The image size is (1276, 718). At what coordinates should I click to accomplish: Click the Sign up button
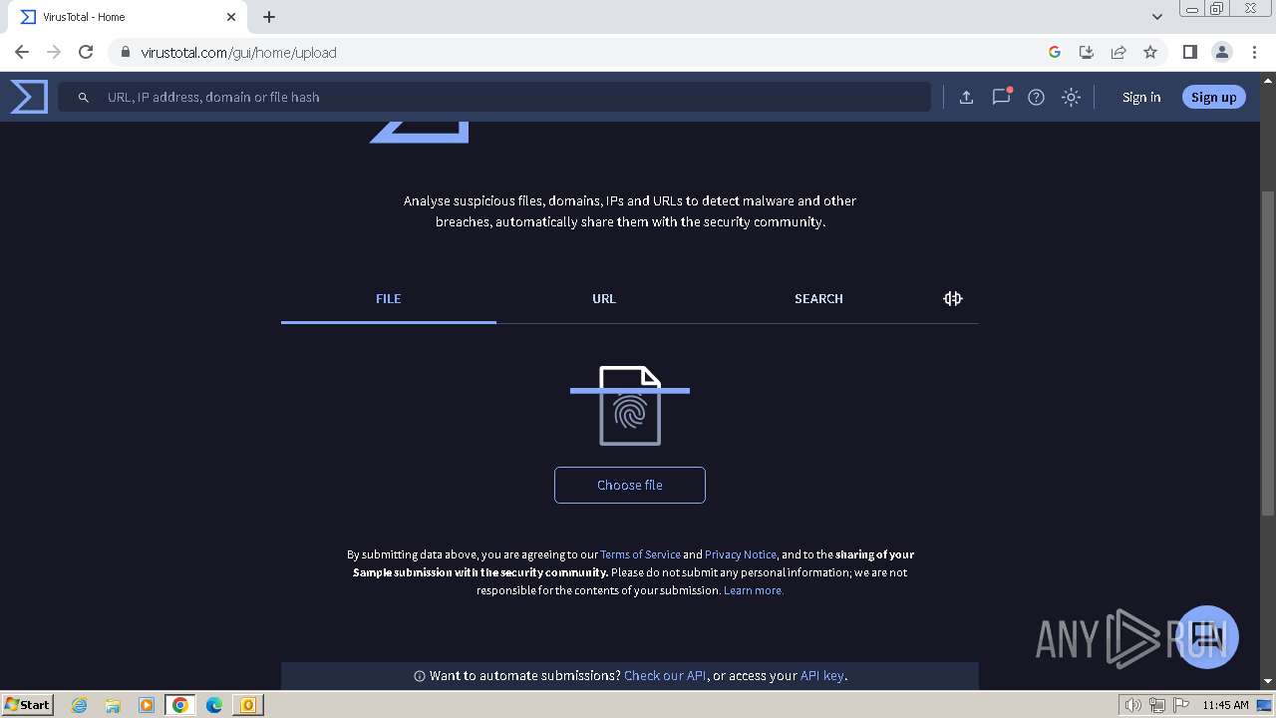[1213, 97]
